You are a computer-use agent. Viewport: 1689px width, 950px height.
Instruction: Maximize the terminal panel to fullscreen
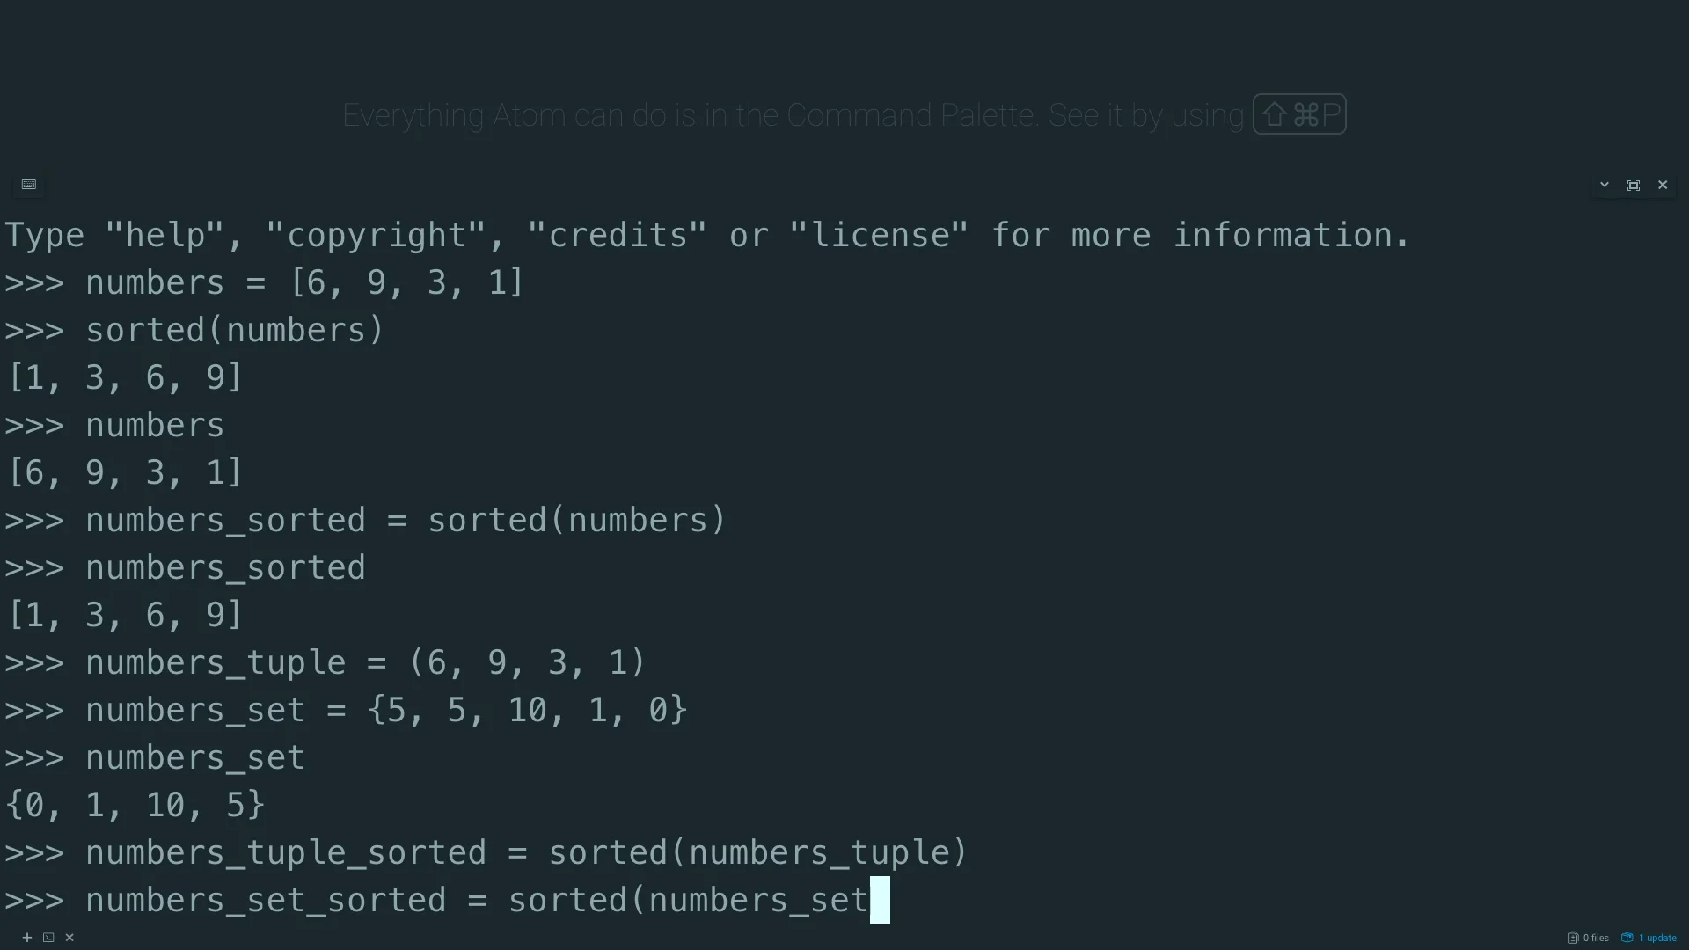pos(1634,185)
